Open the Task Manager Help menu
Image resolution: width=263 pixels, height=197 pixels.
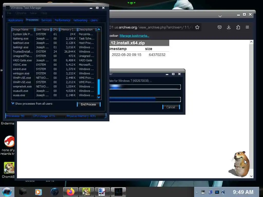44,13
